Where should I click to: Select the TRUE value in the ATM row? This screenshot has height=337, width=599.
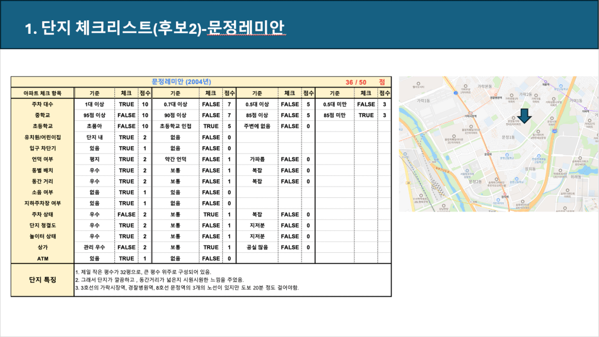(x=126, y=259)
